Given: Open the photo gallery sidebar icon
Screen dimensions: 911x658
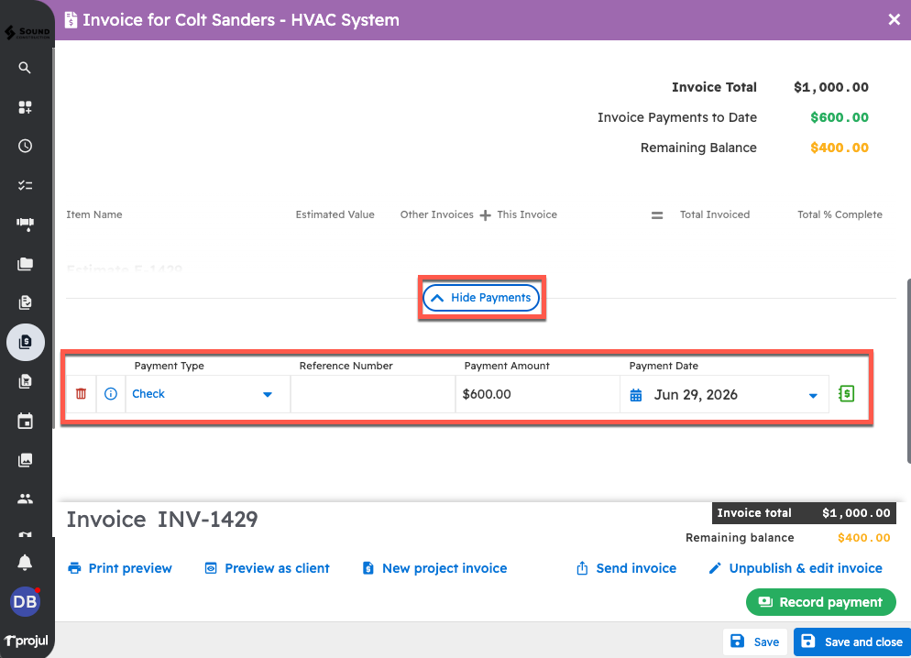Looking at the screenshot, I should (25, 460).
